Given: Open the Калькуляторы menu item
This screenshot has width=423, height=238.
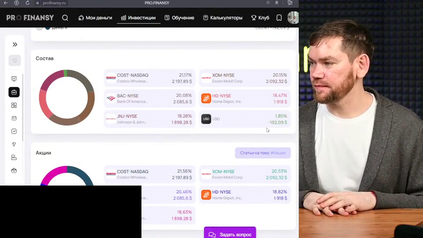Looking at the screenshot, I should coord(223,18).
